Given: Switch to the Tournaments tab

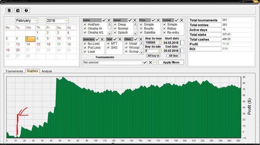Looking at the screenshot, I should pos(14,71).
